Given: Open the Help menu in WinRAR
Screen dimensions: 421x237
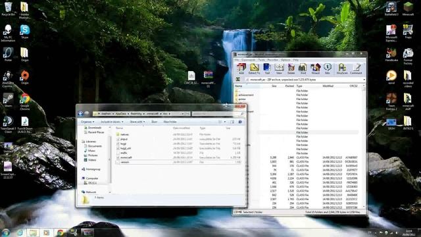Looking at the screenshot, I should point(295,60).
